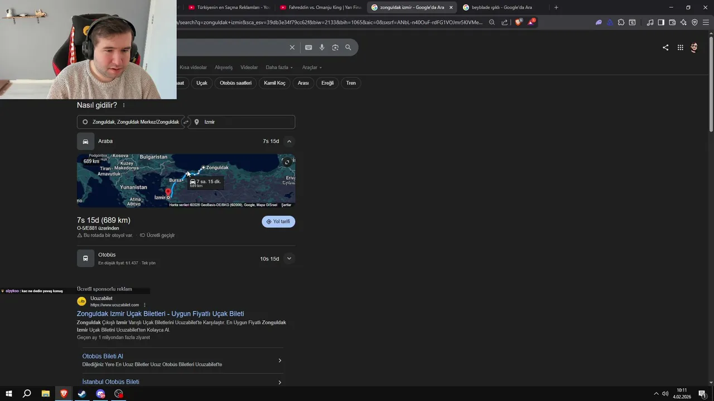
Task: Open OBS Studio from the taskbar
Action: (x=119, y=394)
